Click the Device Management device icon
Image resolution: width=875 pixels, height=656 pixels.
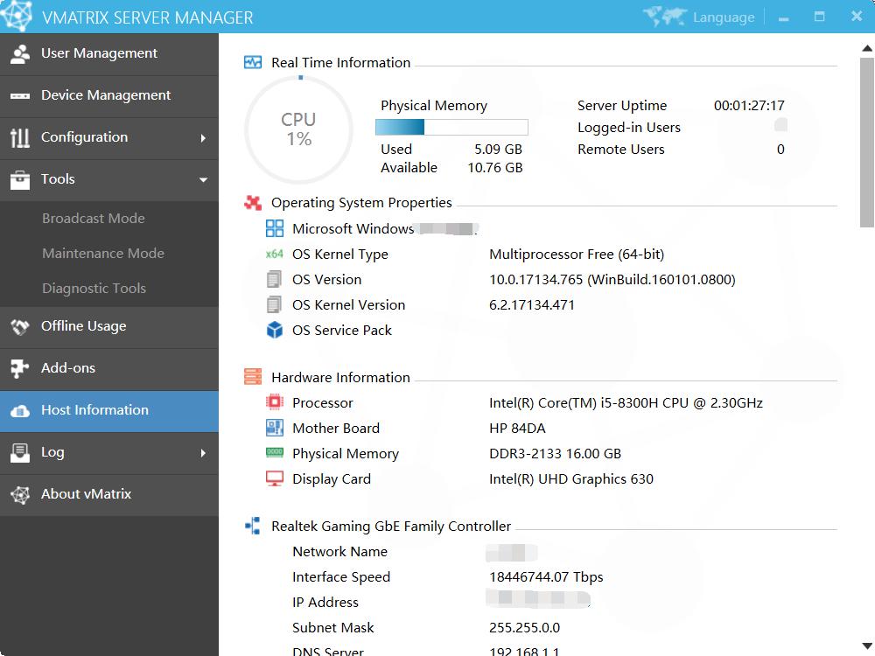tap(20, 96)
